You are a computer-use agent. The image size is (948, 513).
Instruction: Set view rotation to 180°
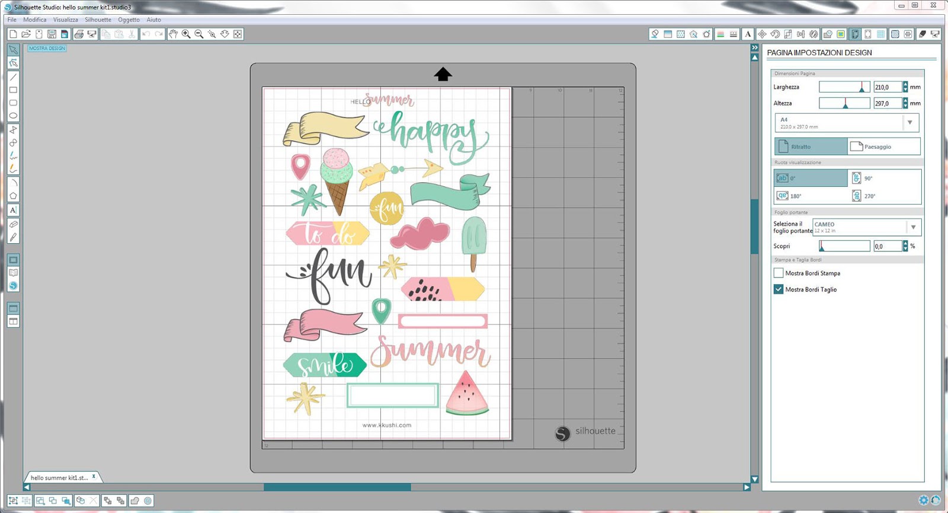tap(811, 196)
